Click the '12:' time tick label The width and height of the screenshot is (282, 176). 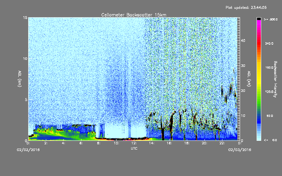point(134,143)
